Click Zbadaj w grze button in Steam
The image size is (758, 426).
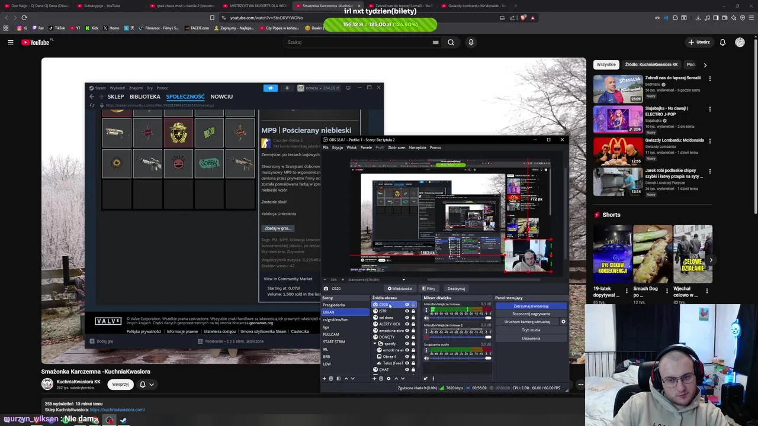[277, 228]
